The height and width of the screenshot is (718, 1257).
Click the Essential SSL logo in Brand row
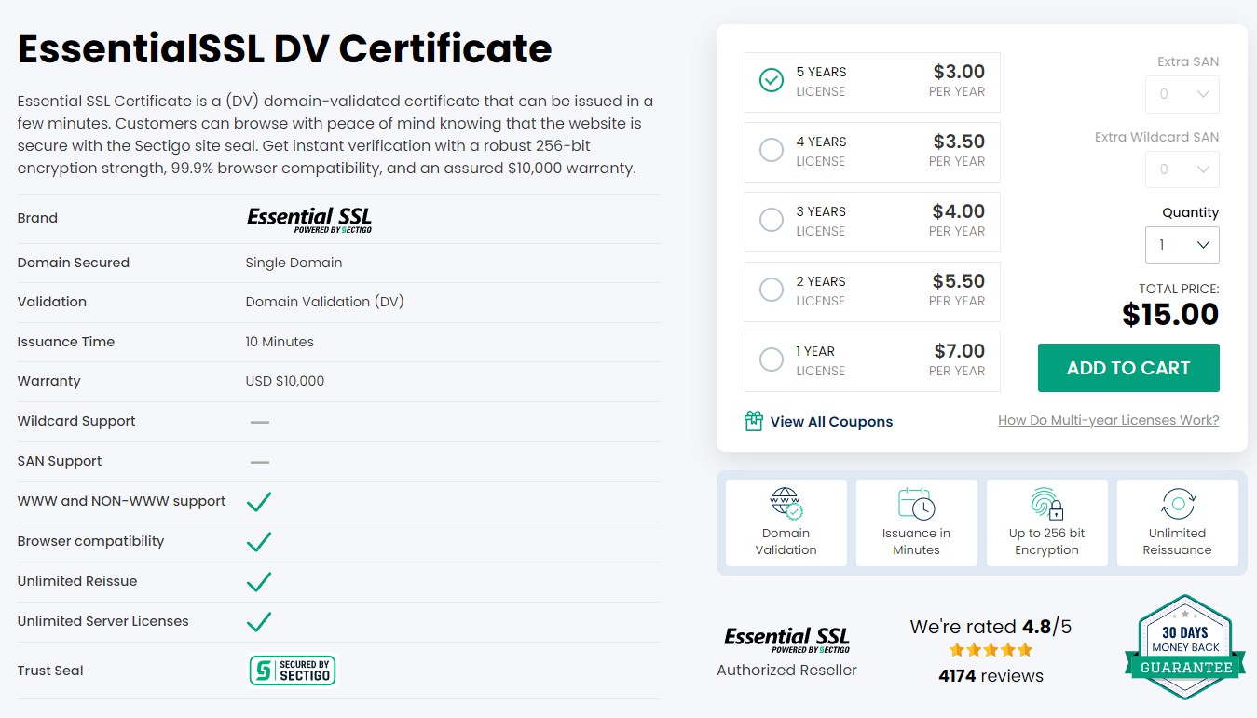point(309,220)
